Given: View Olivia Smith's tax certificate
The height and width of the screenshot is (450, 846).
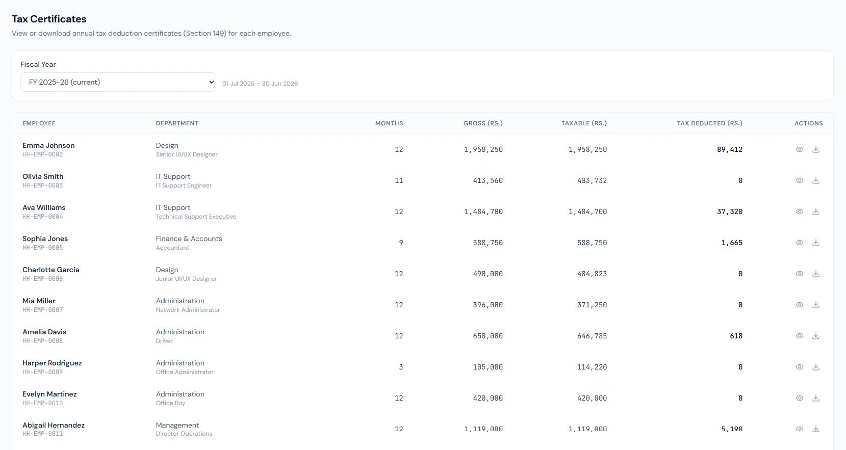Looking at the screenshot, I should 800,180.
